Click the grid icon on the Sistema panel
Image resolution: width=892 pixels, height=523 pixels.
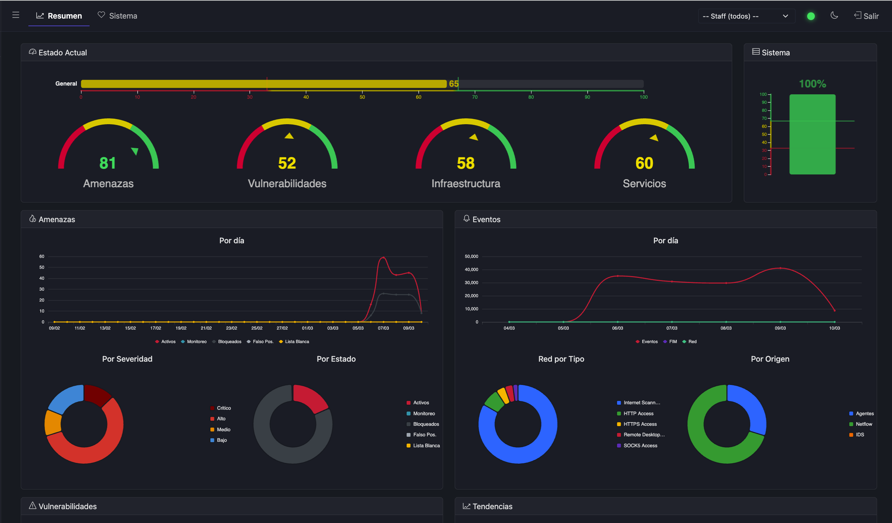pyautogui.click(x=755, y=52)
